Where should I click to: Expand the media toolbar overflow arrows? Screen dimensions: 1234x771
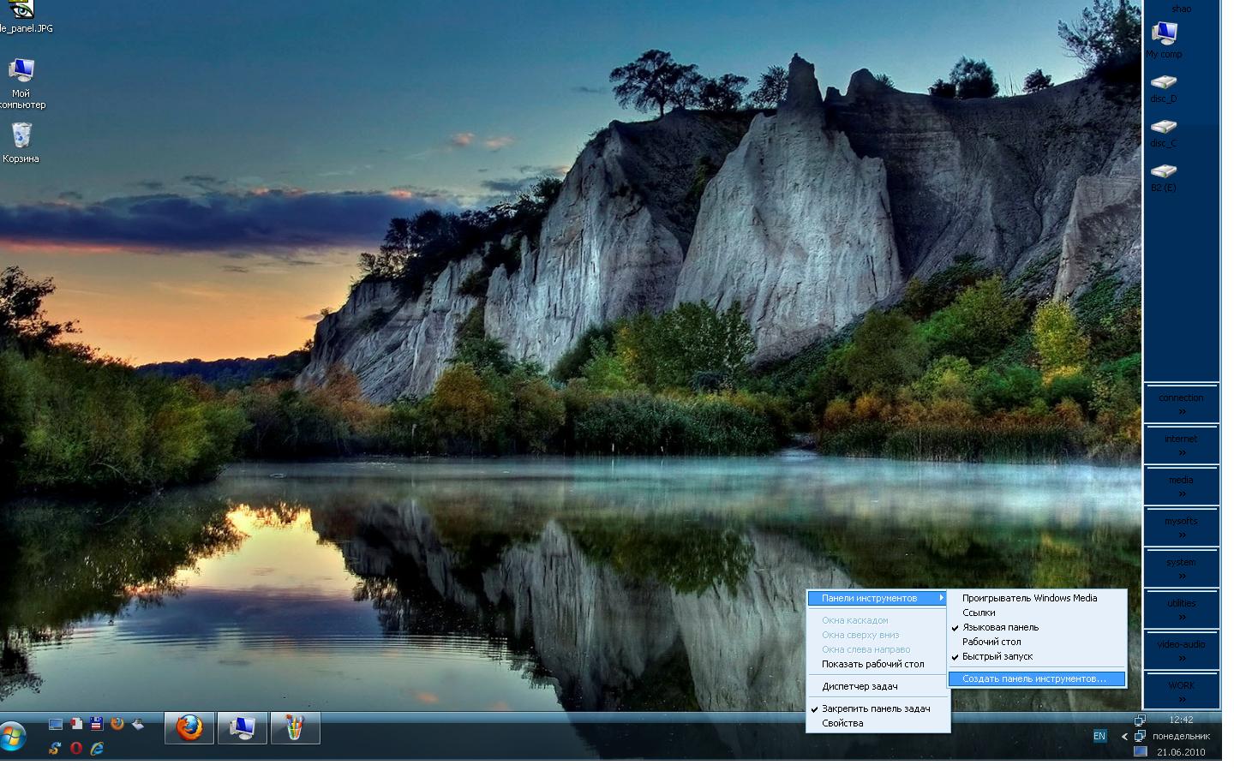point(1182,493)
